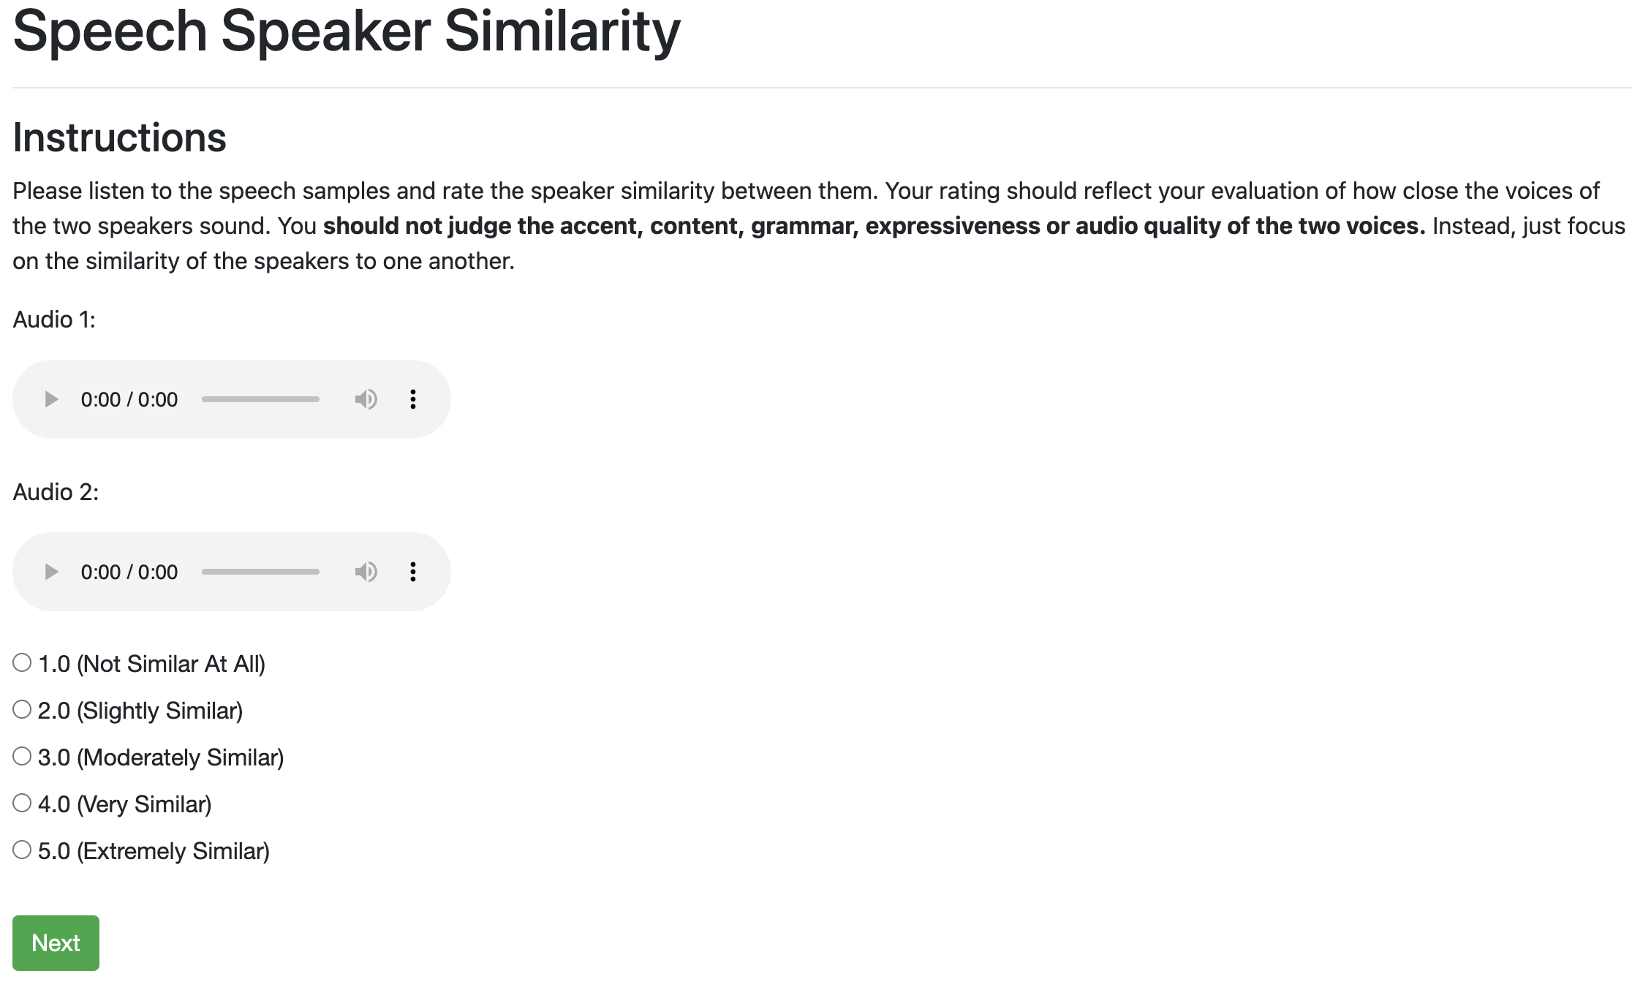Image resolution: width=1632 pixels, height=987 pixels.
Task: Open Audio 2 more options menu
Action: [x=413, y=572]
